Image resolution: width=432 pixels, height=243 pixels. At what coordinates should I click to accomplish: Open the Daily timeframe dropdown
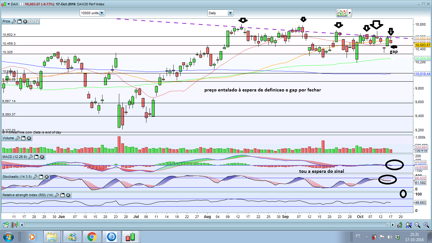tap(220, 13)
